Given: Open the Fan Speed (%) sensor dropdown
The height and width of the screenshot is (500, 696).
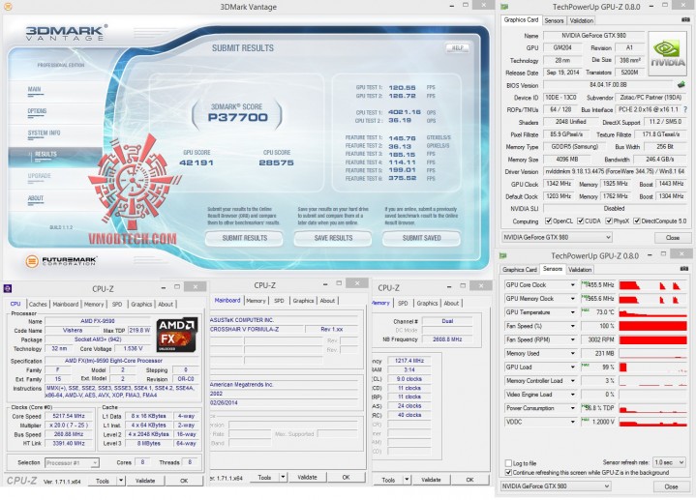Looking at the screenshot, I should (573, 326).
